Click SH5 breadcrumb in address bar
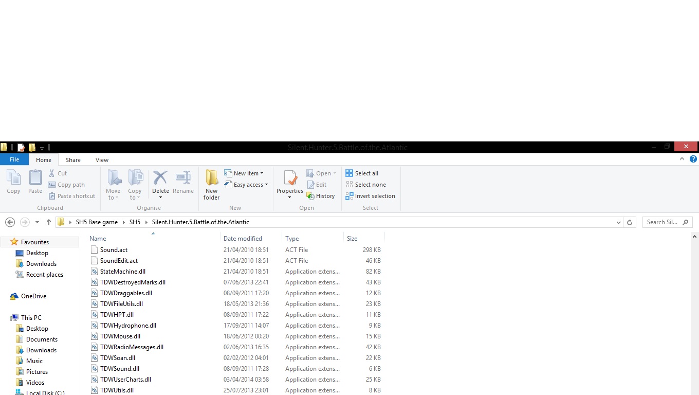This screenshot has width=699, height=395. coord(135,222)
